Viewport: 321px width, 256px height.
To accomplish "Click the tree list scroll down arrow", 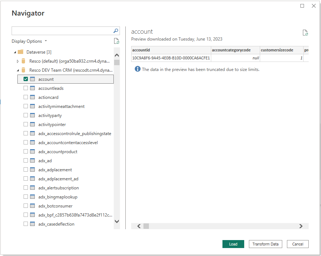I will pyautogui.click(x=117, y=221).
